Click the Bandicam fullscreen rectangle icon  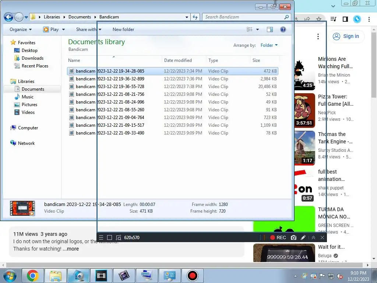tap(109, 238)
